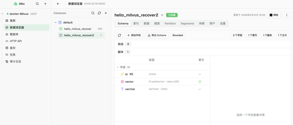Switch to the 数据 tab
Image resolution: width=293 pixels, height=125 pixels.
(146, 23)
